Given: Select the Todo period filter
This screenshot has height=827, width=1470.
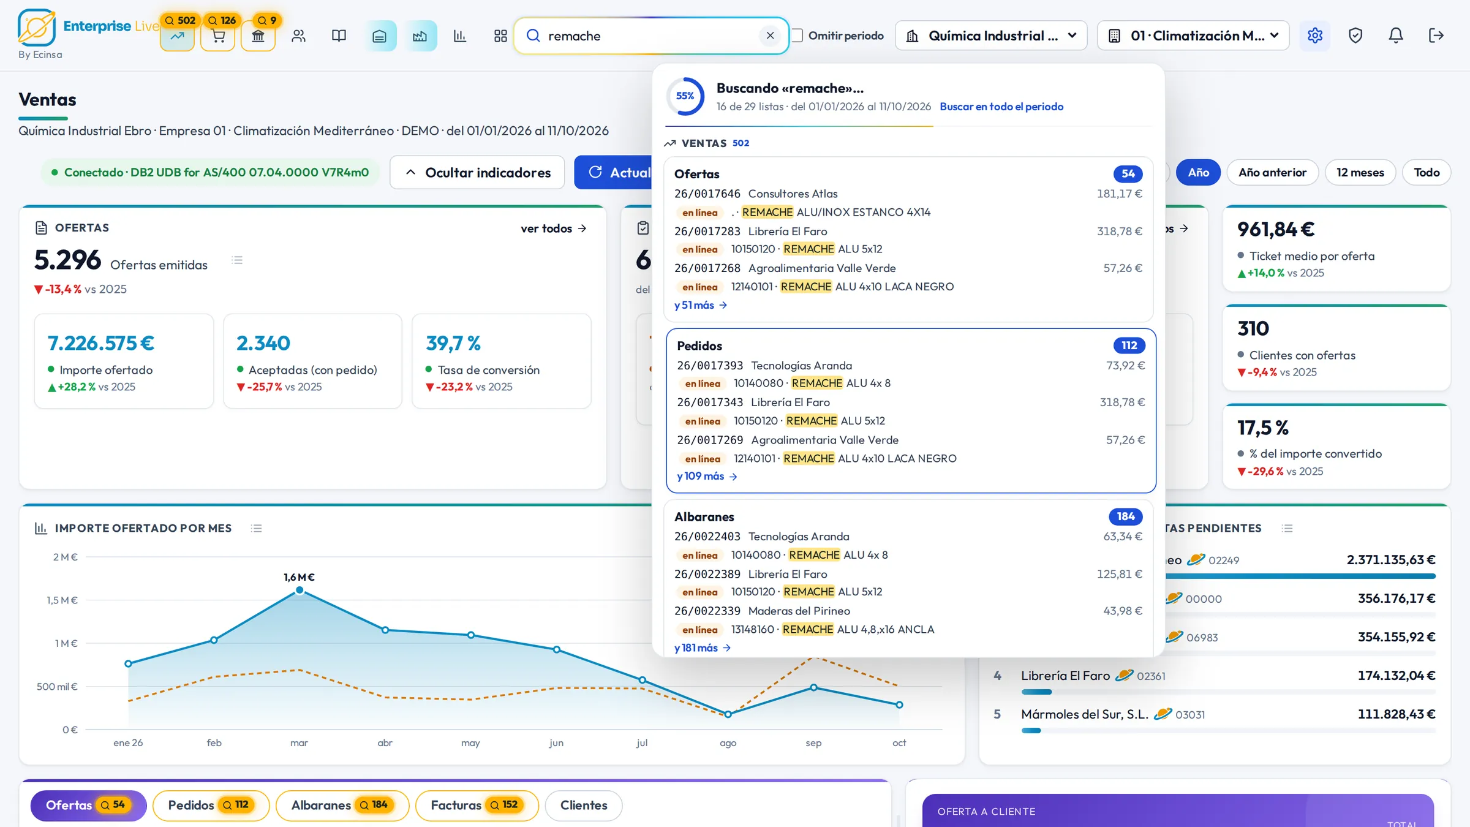Looking at the screenshot, I should coord(1427,172).
